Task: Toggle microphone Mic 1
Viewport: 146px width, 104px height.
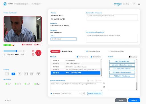Action: coord(9,84)
